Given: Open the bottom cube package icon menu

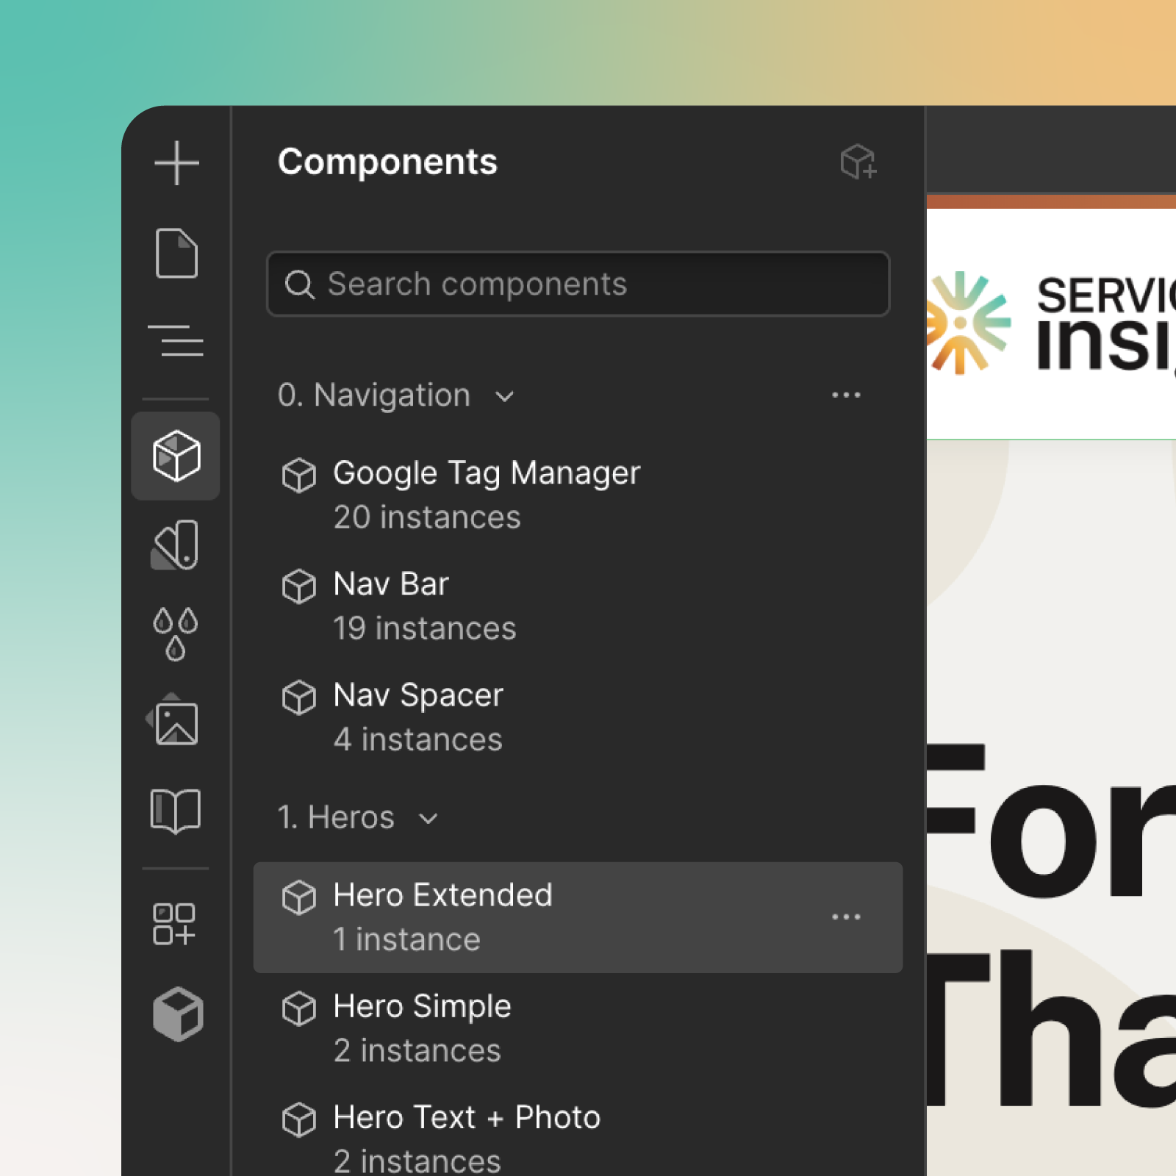Looking at the screenshot, I should coord(176,1014).
